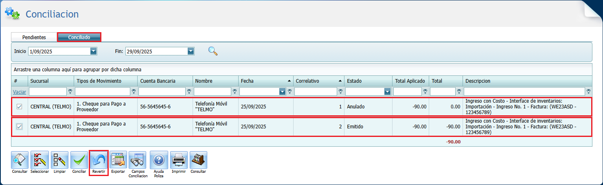
Task: Open the Inicio date dropdown
Action: 94,51
